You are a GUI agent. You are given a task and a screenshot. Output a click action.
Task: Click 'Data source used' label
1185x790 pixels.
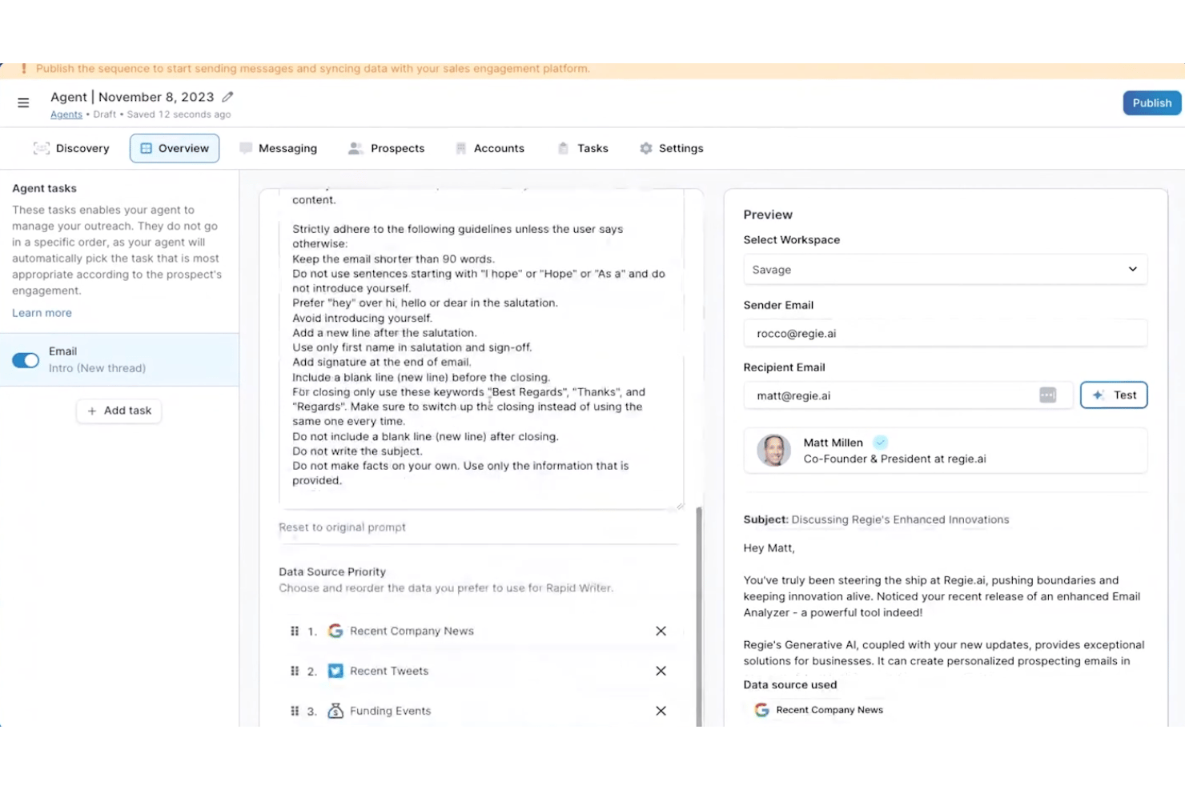790,684
